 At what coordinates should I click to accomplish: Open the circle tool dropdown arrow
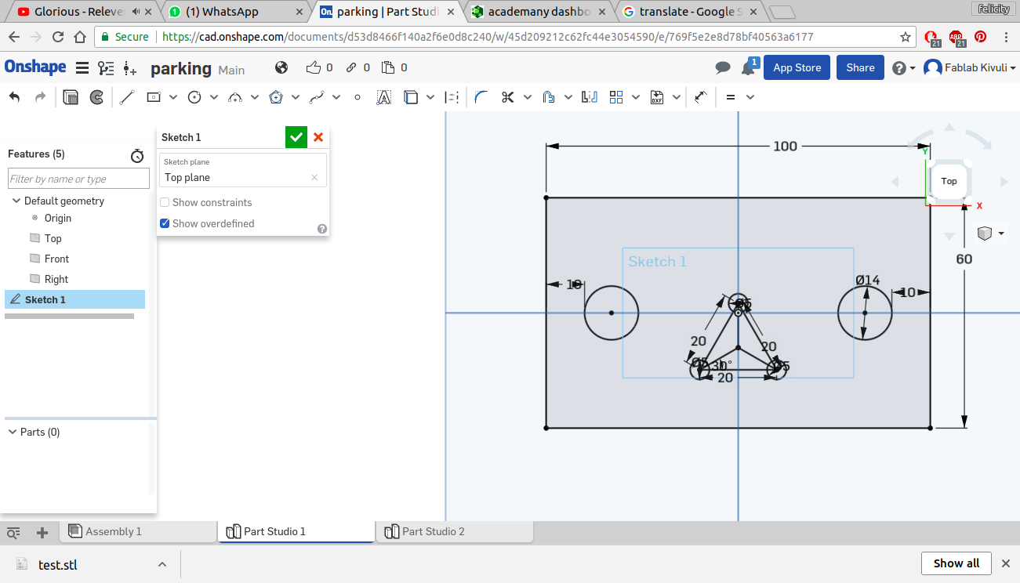point(214,97)
